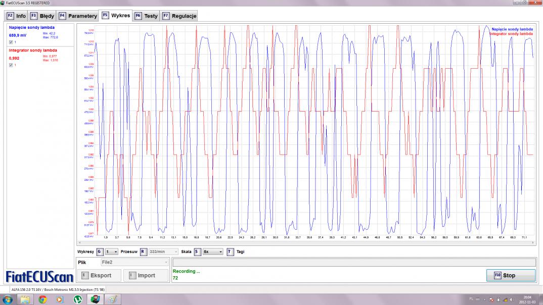The image size is (543, 305).
Task: Open Google Chrome from the taskbar
Action: click(x=42, y=299)
